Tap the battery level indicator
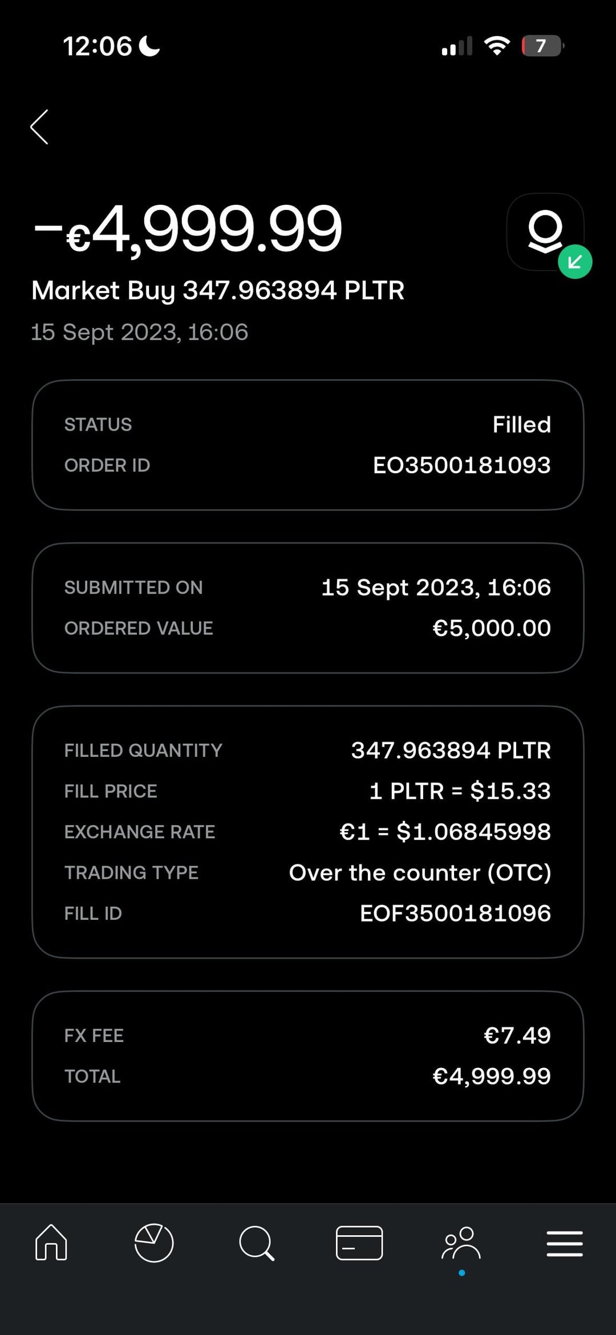This screenshot has height=1335, width=616. coord(542,46)
